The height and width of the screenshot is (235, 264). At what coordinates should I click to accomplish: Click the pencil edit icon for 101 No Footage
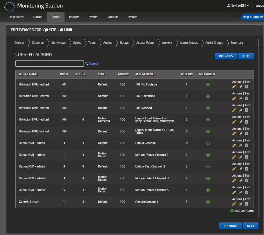click(x=234, y=87)
